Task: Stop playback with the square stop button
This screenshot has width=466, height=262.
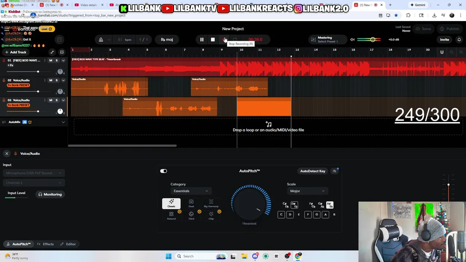Action: point(213,39)
